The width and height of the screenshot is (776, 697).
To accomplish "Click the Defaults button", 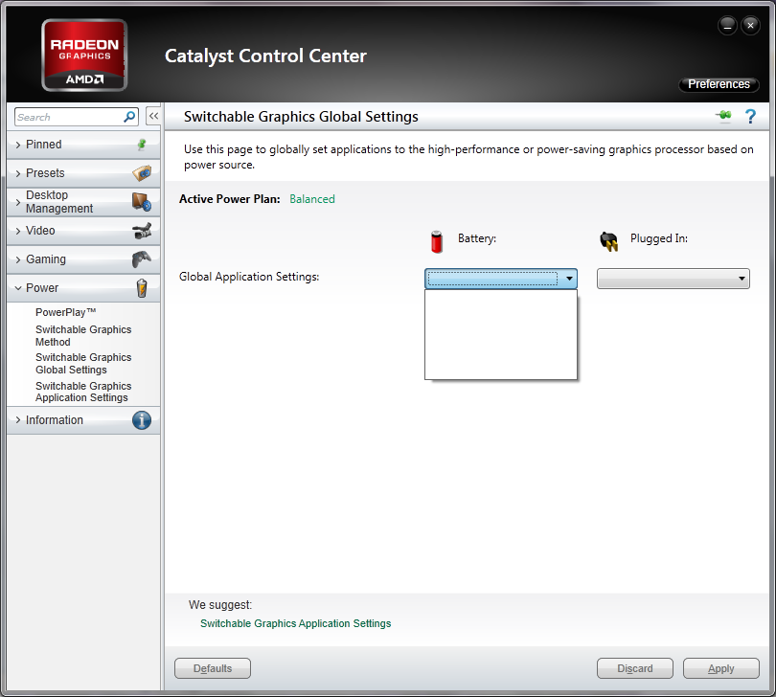I will pyautogui.click(x=213, y=668).
